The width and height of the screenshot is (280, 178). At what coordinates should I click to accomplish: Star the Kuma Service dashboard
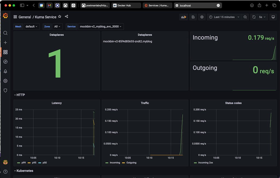coord(60,17)
